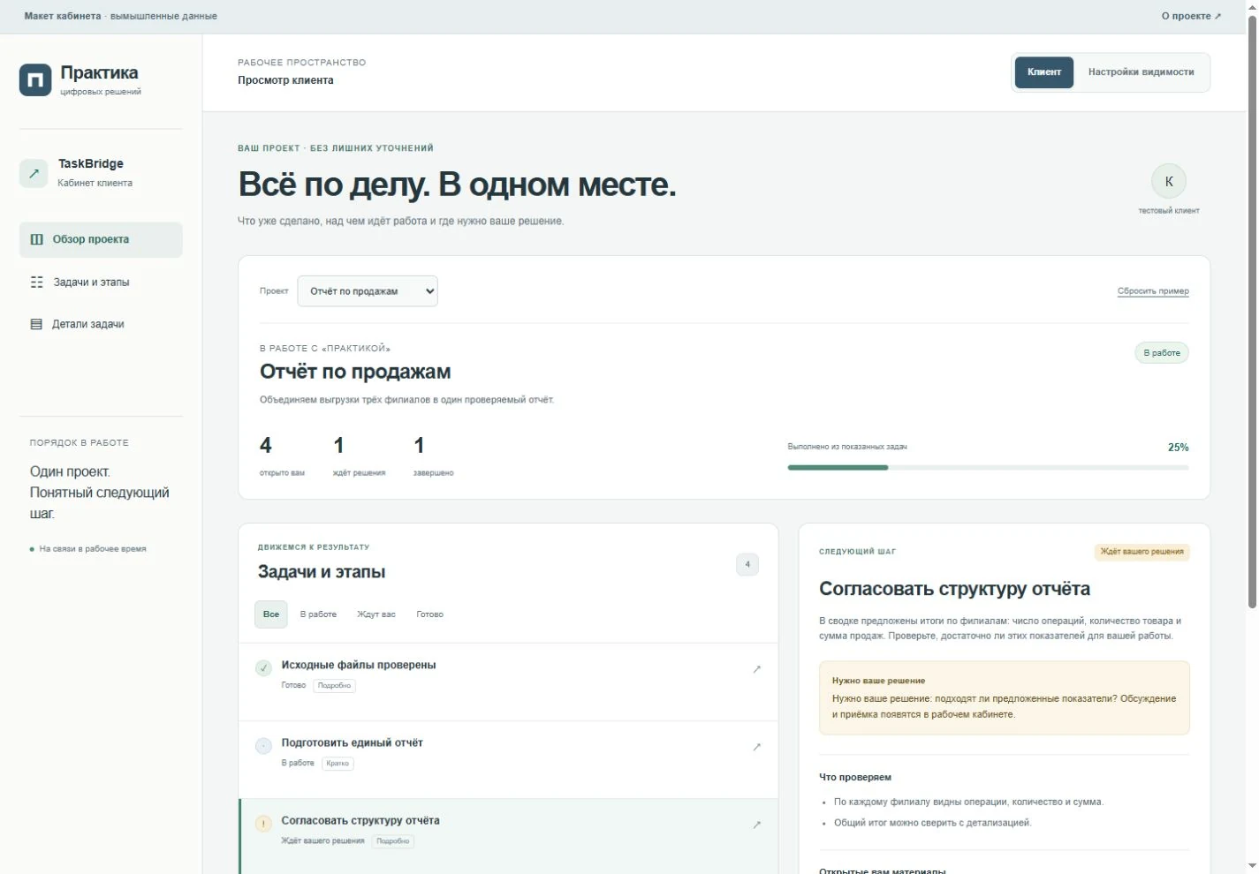This screenshot has width=1259, height=874.
Task: Select the Все filter tab
Action: pos(271,614)
